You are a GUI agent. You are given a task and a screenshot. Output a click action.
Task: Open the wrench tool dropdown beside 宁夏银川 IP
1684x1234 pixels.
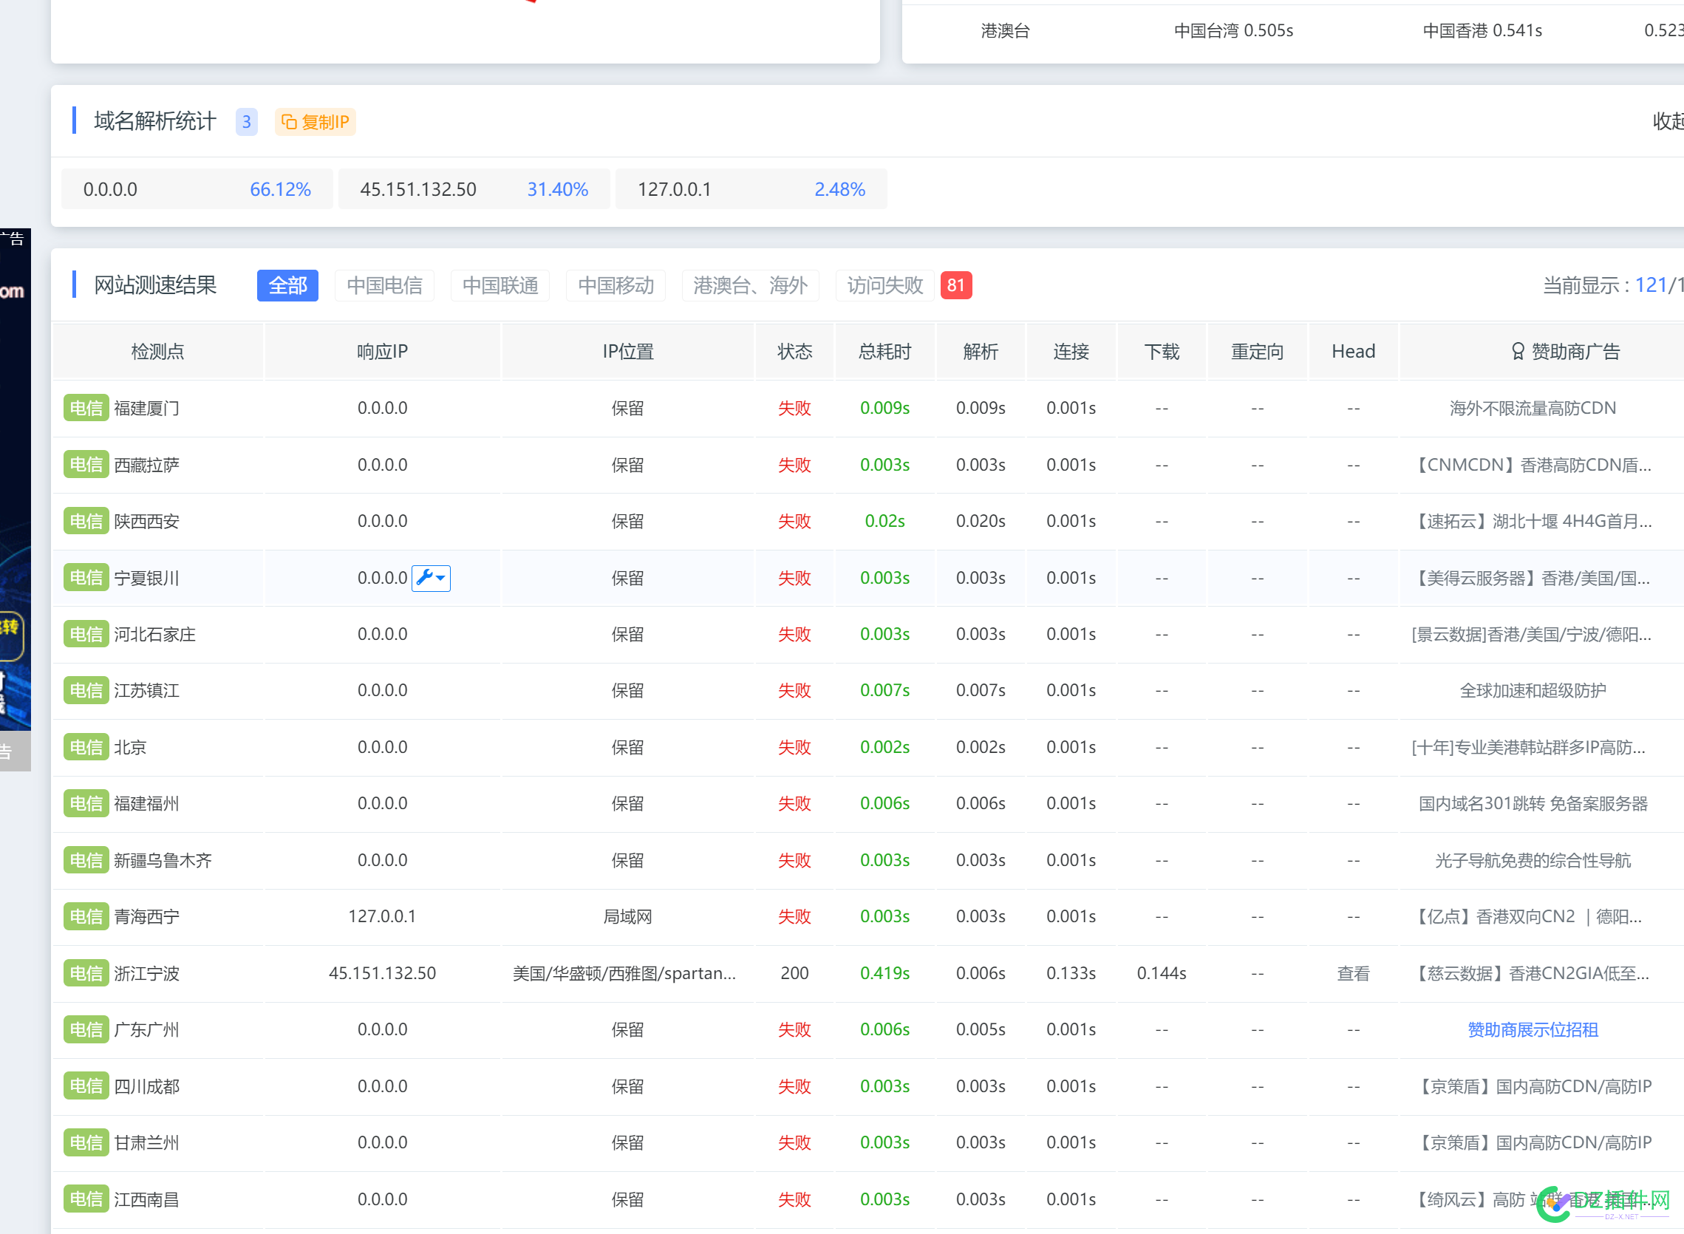pyautogui.click(x=431, y=578)
